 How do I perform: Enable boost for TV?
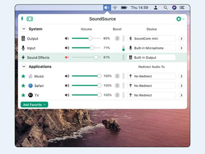117,95
